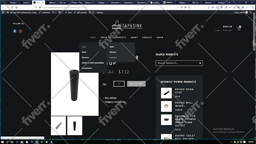256x144 pixels.
Task: Click the search magnifier in product search
Action: 200,63
